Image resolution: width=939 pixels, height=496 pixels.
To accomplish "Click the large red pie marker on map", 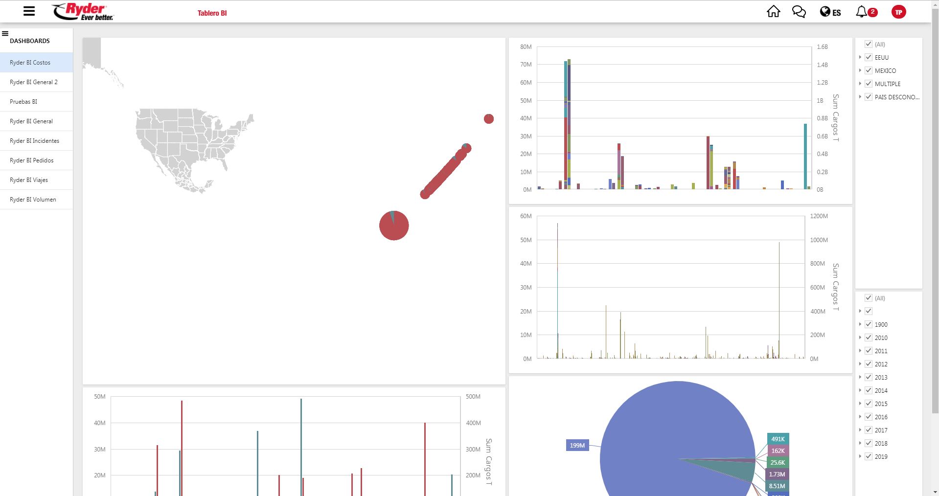I will pyautogui.click(x=394, y=225).
